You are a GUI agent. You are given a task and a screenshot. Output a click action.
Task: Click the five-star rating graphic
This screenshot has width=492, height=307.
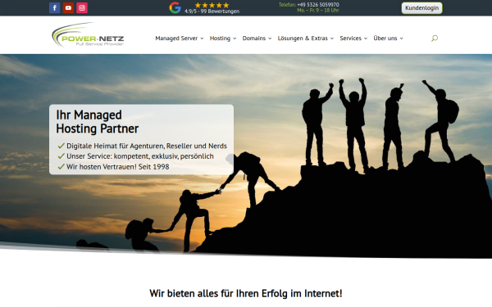212,5
